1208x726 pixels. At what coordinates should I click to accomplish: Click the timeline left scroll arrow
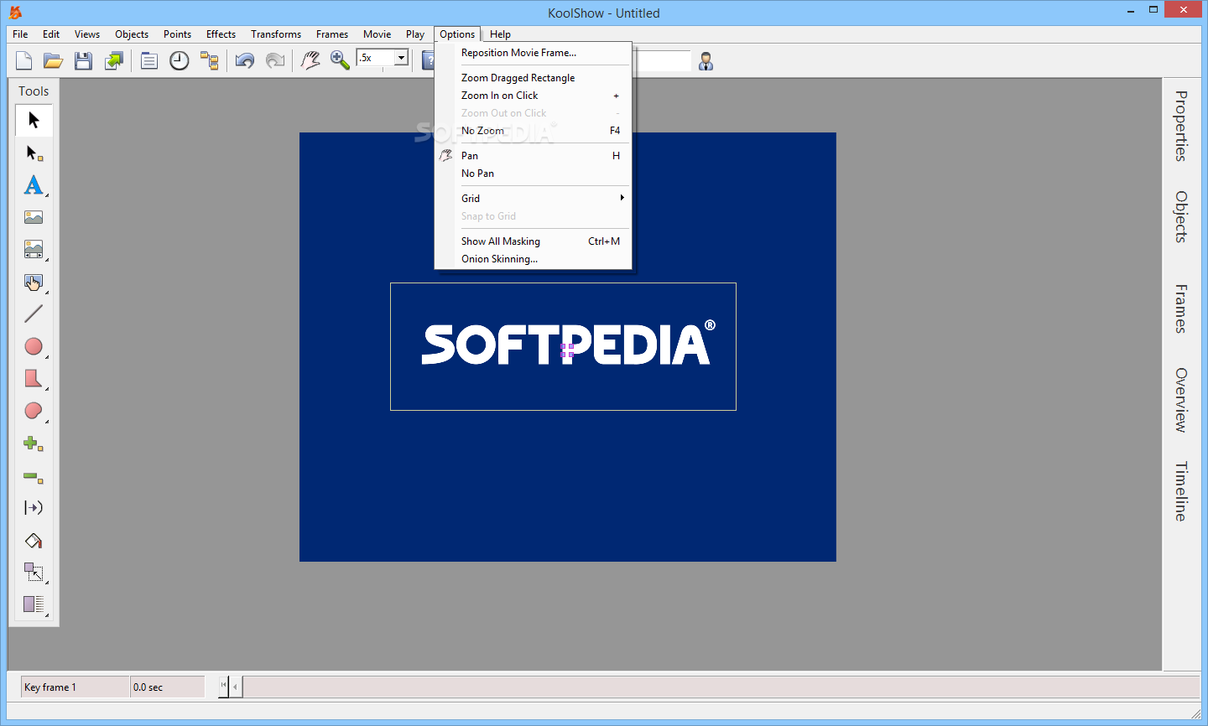tap(236, 687)
